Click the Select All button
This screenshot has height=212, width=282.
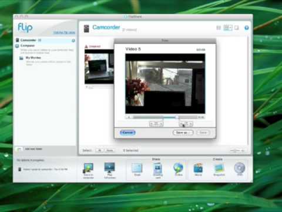[x=100, y=151]
